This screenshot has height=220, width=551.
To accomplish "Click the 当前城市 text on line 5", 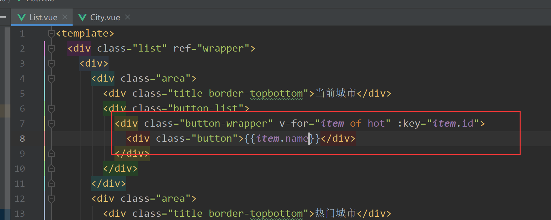I will point(336,93).
